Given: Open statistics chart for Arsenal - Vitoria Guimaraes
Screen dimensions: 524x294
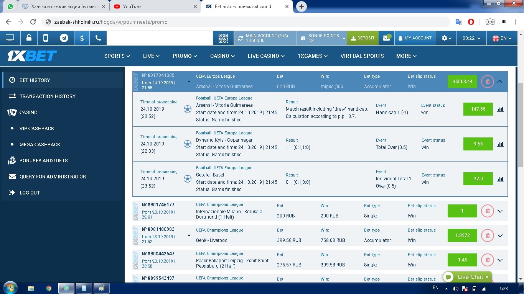Looking at the screenshot, I should tap(500, 109).
